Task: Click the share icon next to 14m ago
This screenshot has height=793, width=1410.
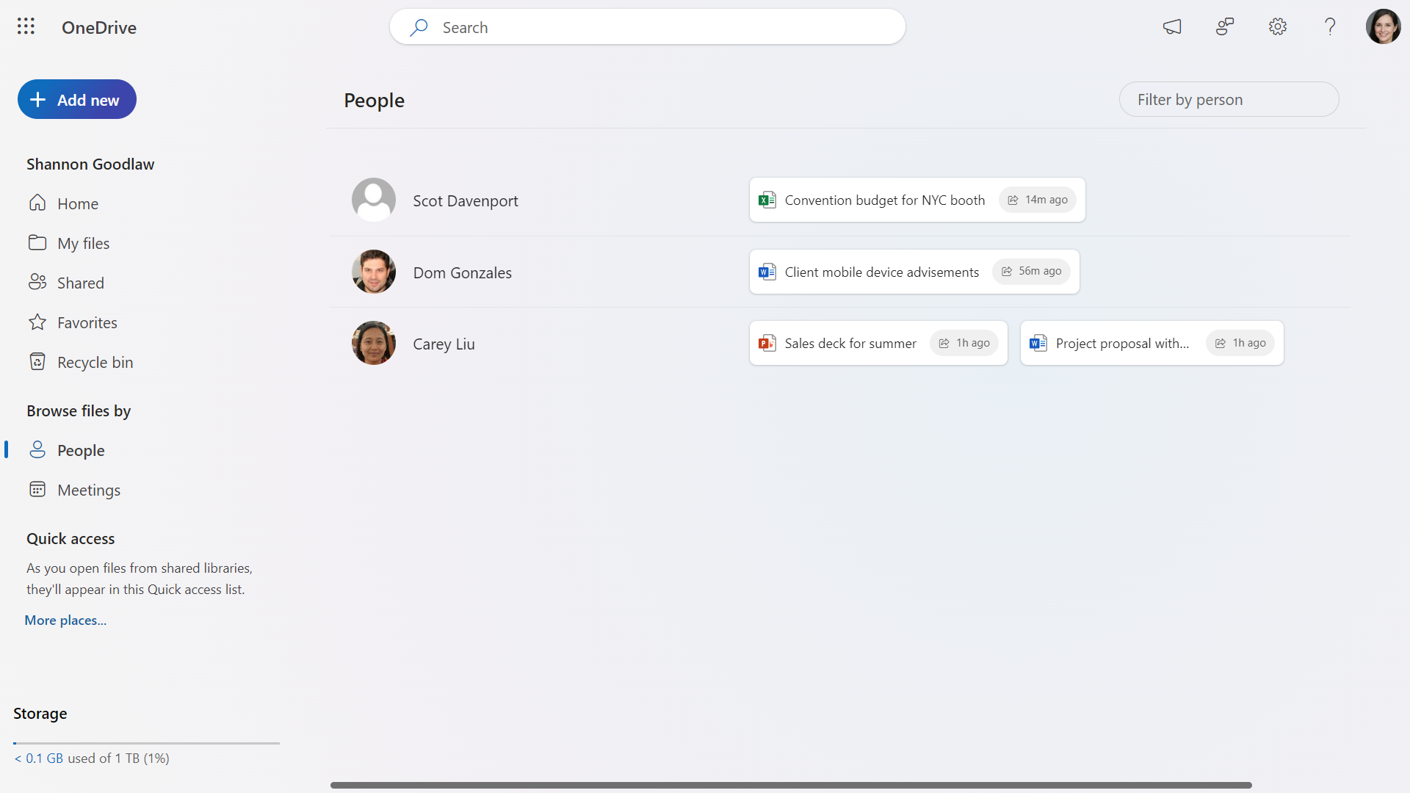Action: [1012, 199]
